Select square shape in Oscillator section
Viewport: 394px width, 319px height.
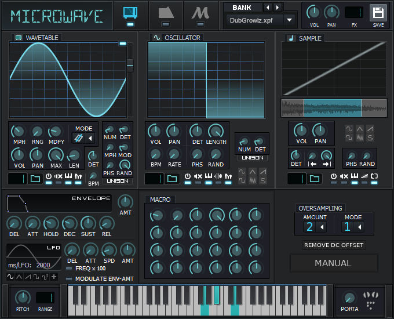pyautogui.click(x=242, y=180)
